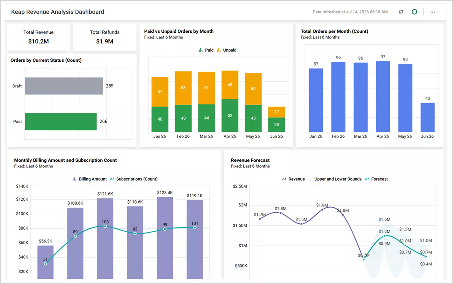
Task: Click the first $1.7M revenue point
Action: [x=260, y=219]
